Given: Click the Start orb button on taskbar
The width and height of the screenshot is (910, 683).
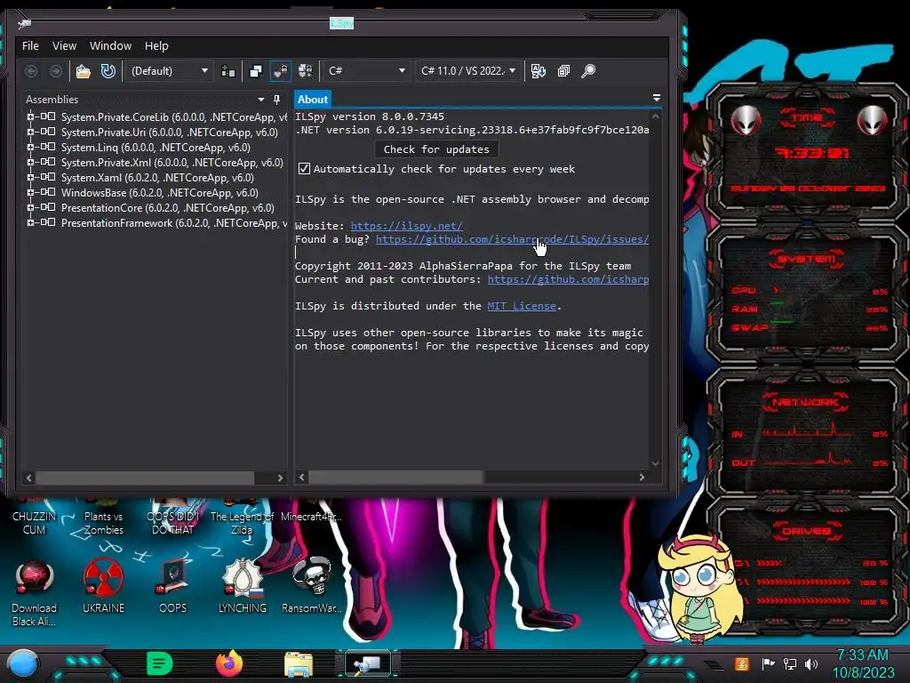Looking at the screenshot, I should click(x=23, y=664).
